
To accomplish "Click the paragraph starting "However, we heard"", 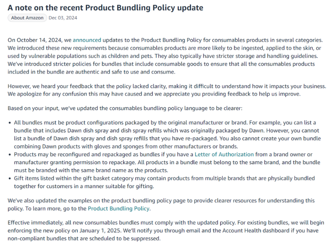I will [167, 90].
